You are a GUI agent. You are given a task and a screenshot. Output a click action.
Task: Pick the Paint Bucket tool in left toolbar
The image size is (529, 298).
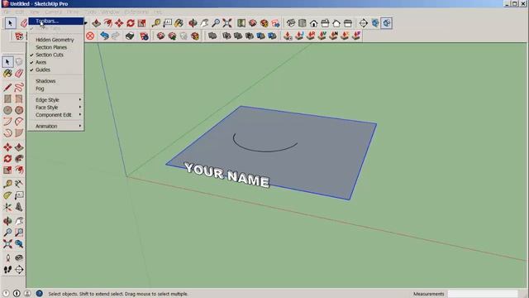[7, 74]
